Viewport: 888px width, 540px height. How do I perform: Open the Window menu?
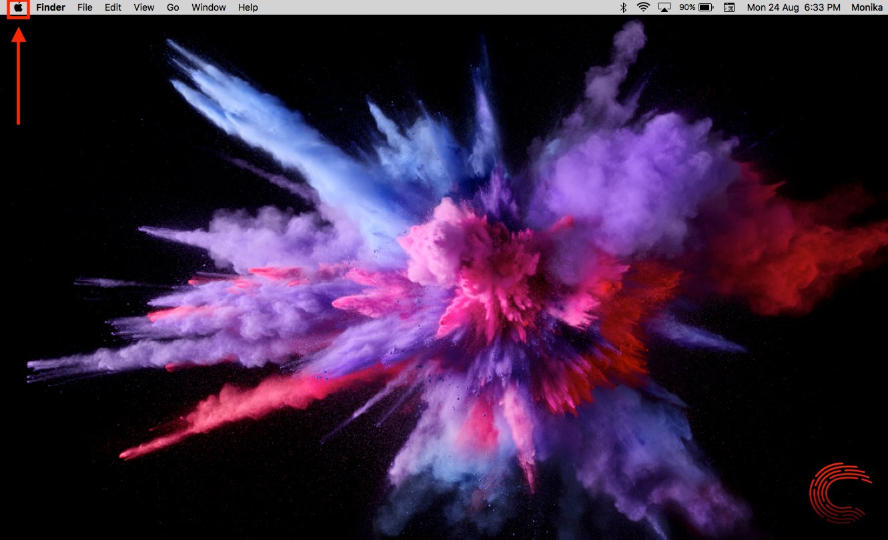click(x=208, y=7)
